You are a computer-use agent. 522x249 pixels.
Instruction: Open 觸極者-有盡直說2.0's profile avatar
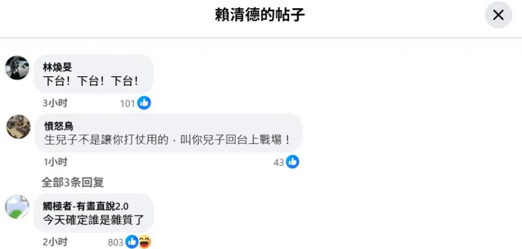17,206
